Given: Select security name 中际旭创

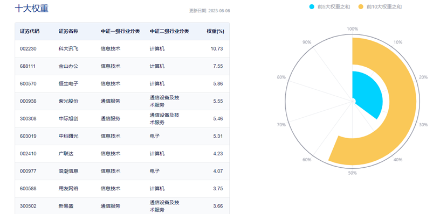Looking at the screenshot, I should coord(68,119).
